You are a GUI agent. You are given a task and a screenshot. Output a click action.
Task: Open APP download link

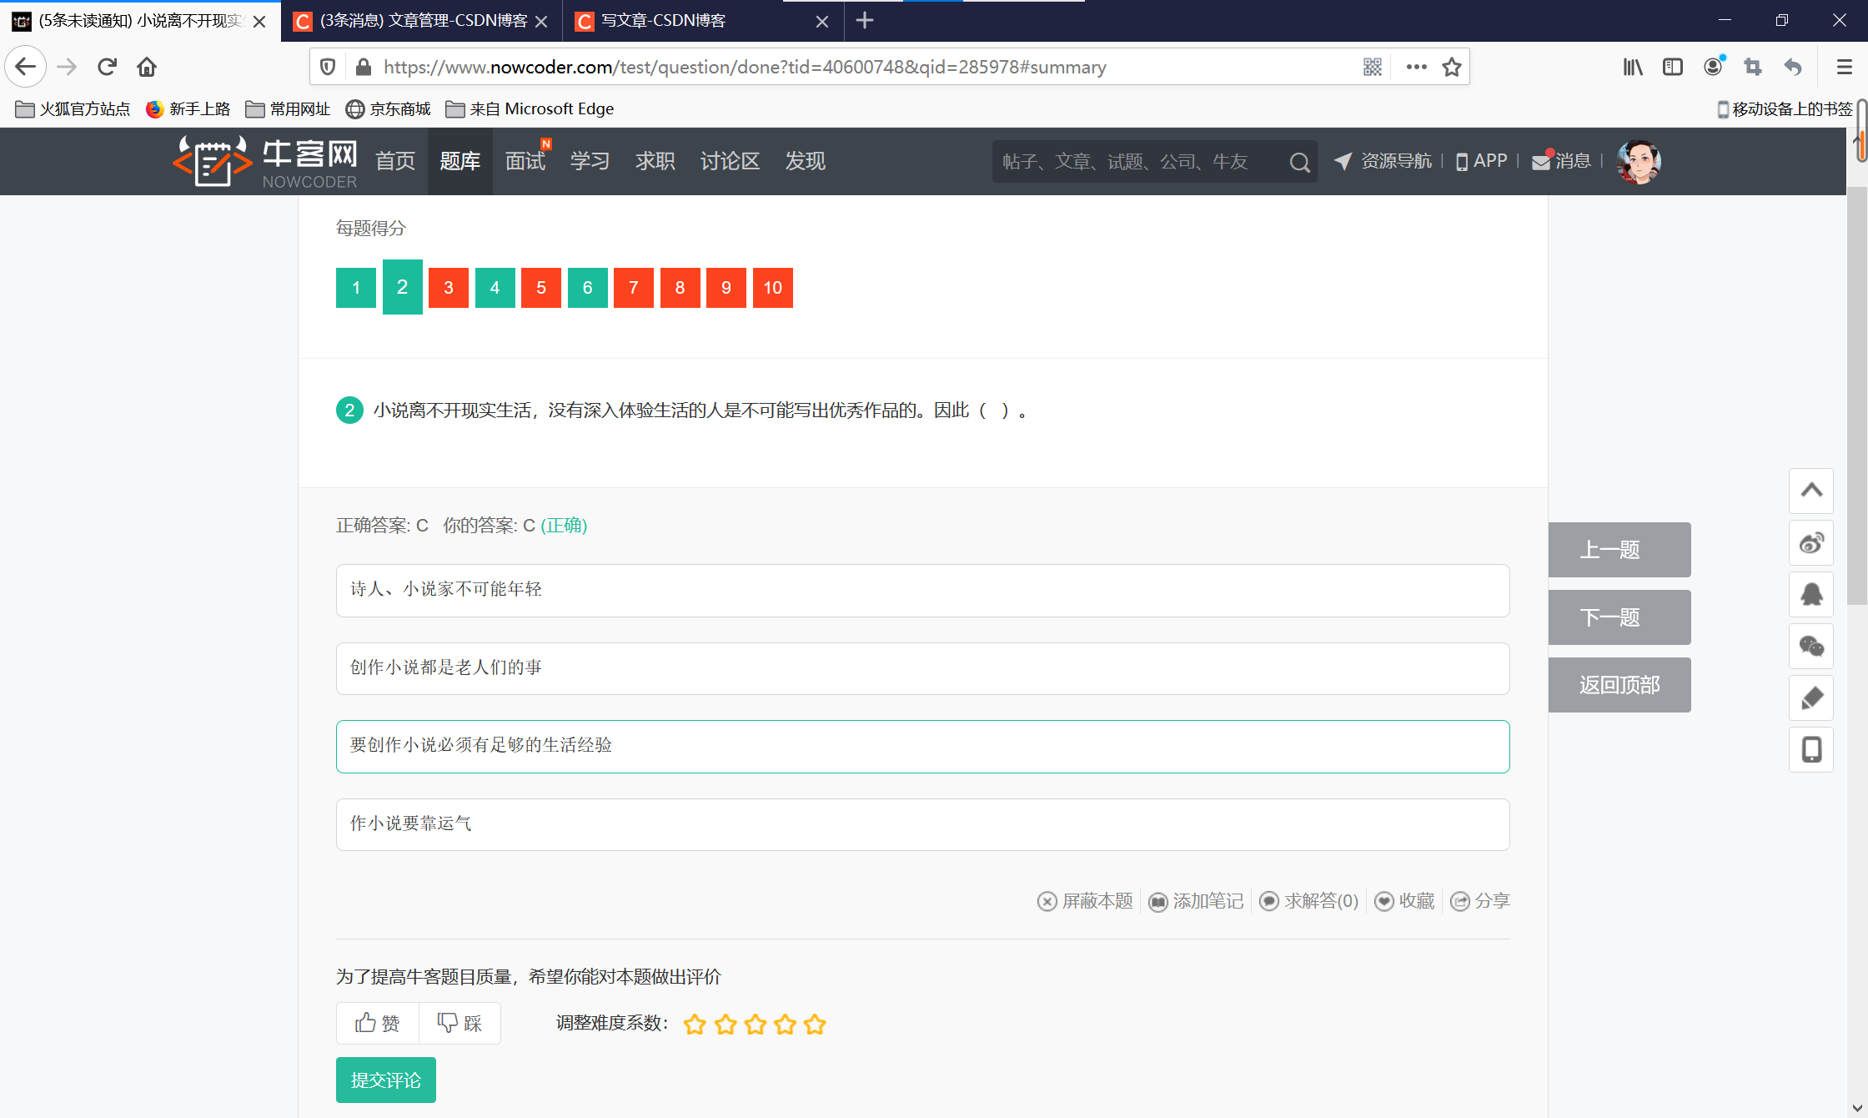pos(1482,161)
